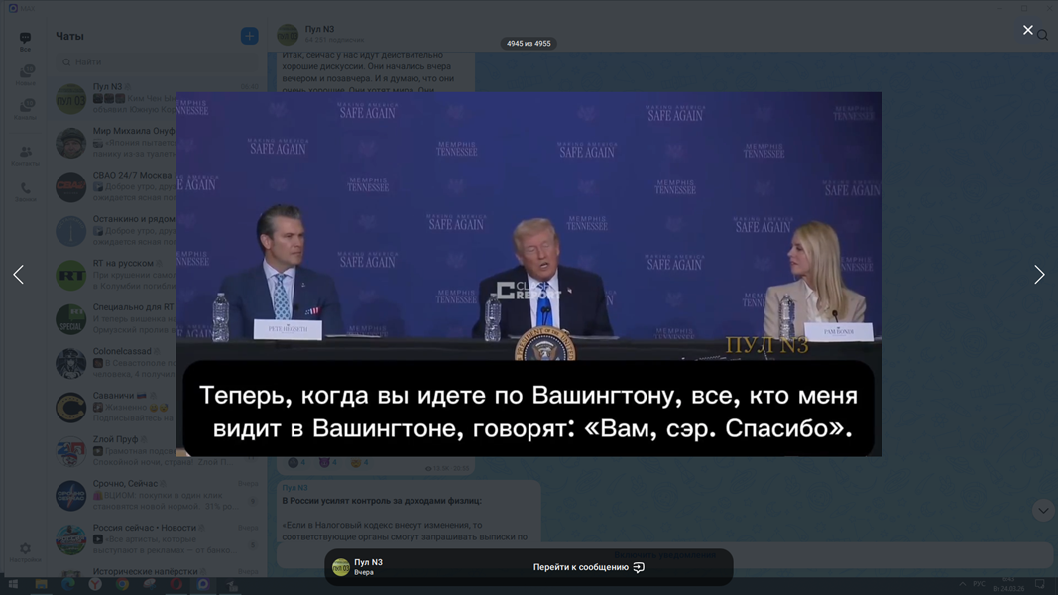This screenshot has height=595, width=1058.
Task: Expand the system tray hidden icons chevron
Action: coord(962,585)
